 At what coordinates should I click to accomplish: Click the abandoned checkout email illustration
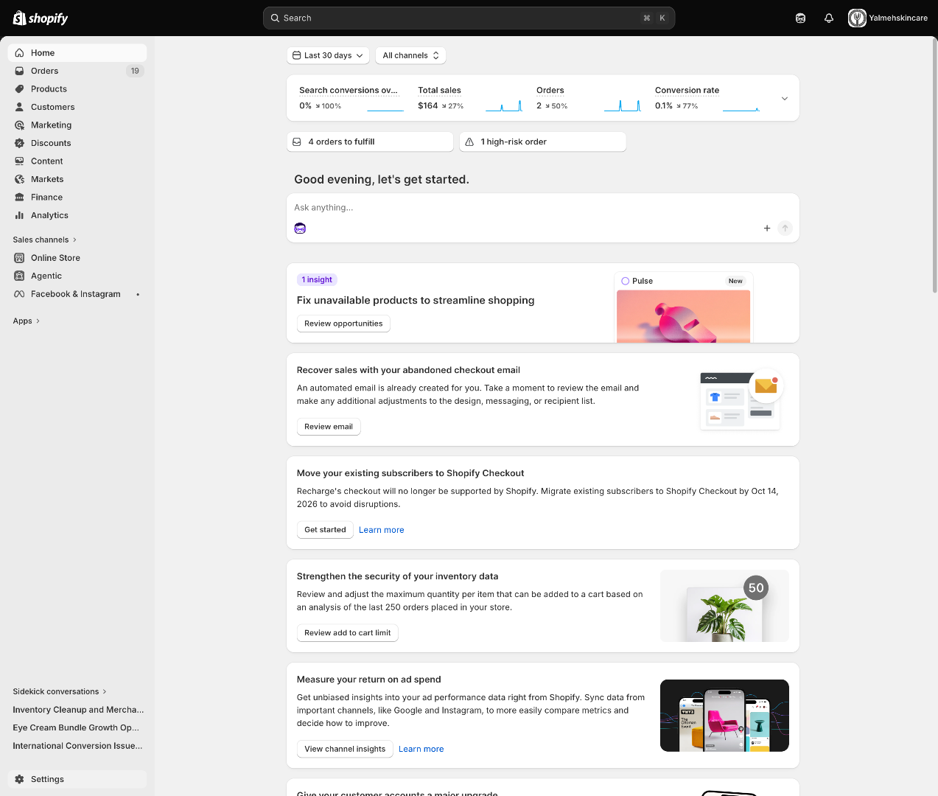click(x=740, y=399)
